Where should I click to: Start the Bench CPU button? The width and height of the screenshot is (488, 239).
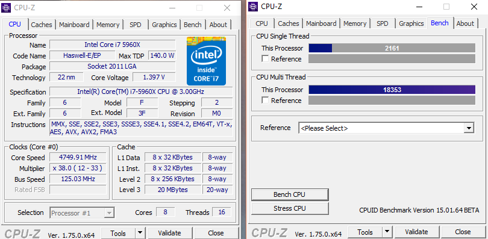click(290, 194)
